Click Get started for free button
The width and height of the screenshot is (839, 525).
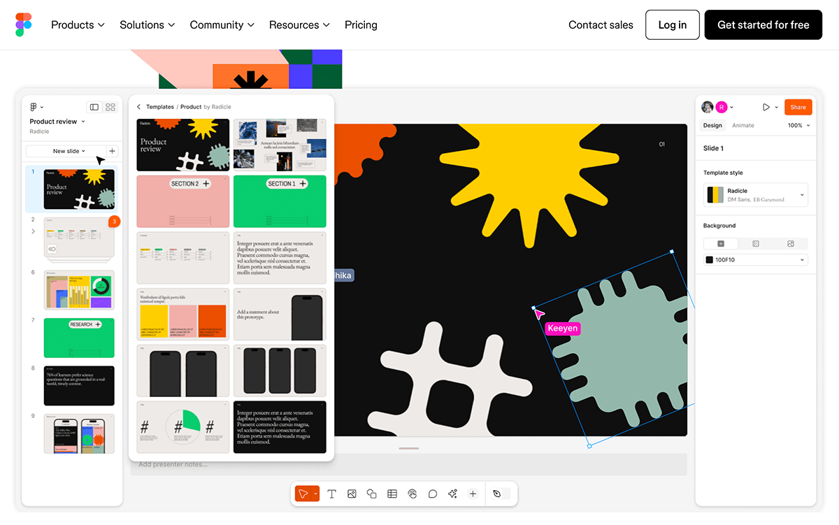pos(763,24)
